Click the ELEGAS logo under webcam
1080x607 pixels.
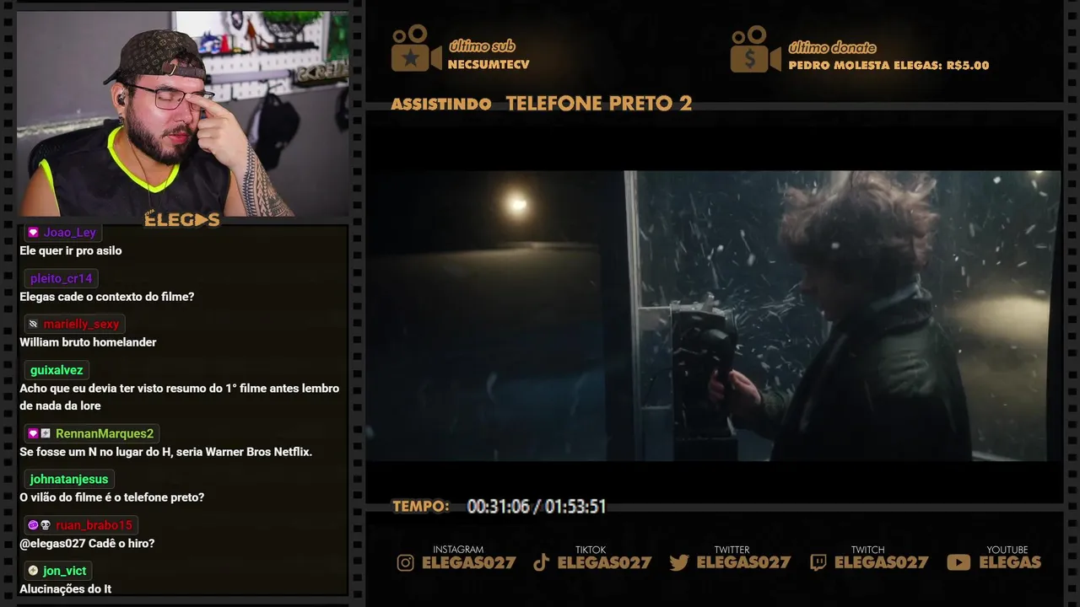coord(182,220)
